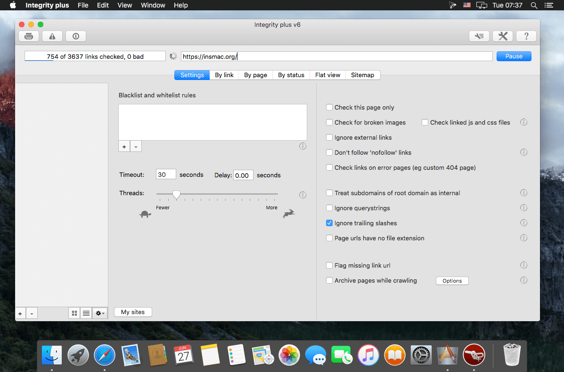Open the crossed tools preferences icon

502,36
